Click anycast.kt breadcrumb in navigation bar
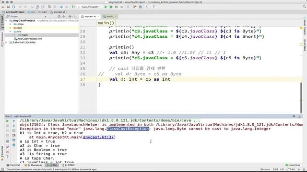Screen dimensions: 307x172 [x=58, y=12]
